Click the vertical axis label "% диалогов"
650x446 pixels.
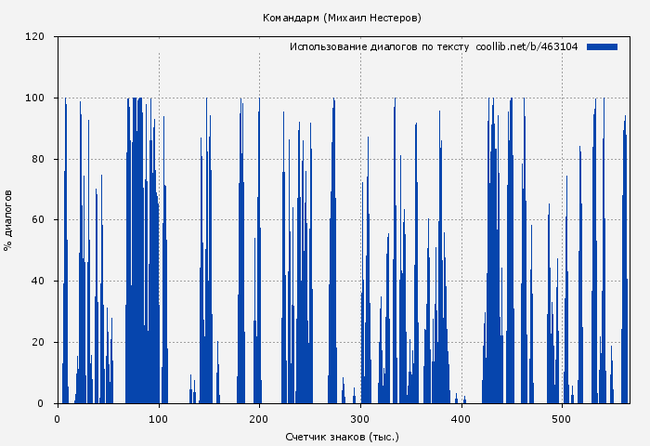(x=8, y=220)
